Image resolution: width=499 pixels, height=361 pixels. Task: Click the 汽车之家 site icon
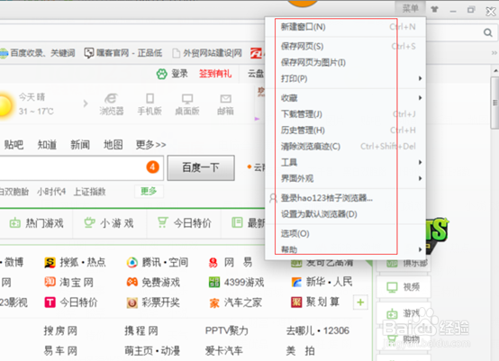click(214, 302)
